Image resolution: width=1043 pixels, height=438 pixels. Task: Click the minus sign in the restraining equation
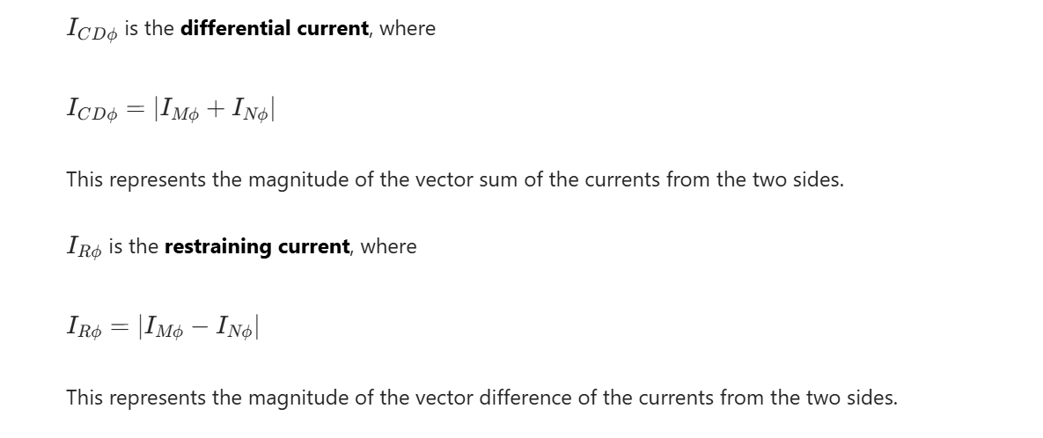200,327
